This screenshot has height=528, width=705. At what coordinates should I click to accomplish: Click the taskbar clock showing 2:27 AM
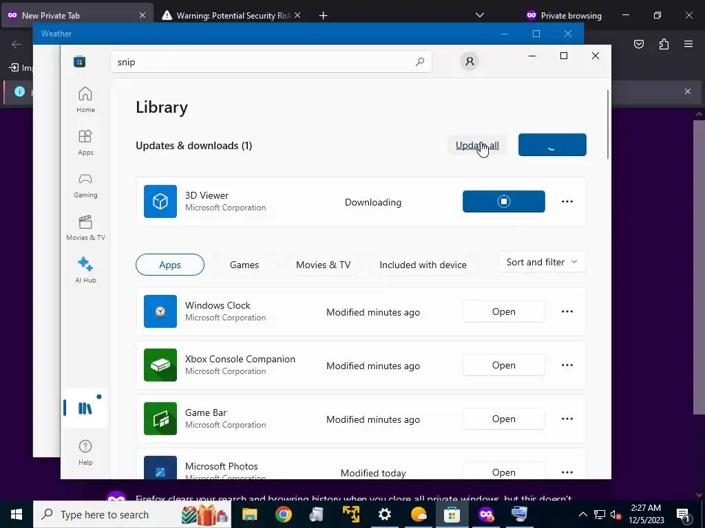point(646,514)
